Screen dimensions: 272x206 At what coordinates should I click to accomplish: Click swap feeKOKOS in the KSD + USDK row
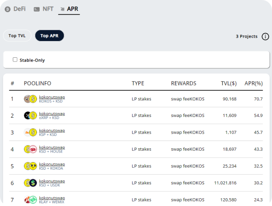pyautogui.click(x=188, y=183)
